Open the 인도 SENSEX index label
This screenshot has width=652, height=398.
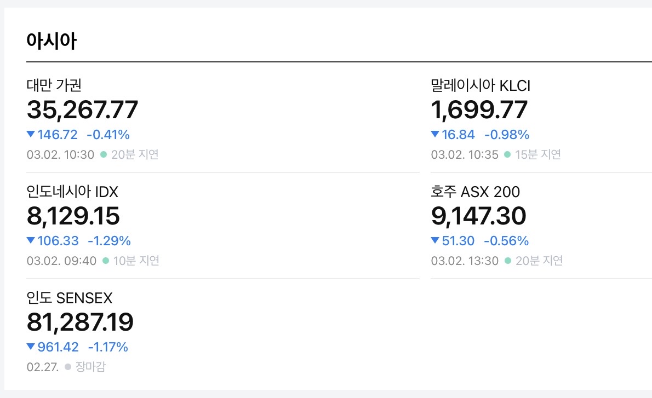(70, 298)
